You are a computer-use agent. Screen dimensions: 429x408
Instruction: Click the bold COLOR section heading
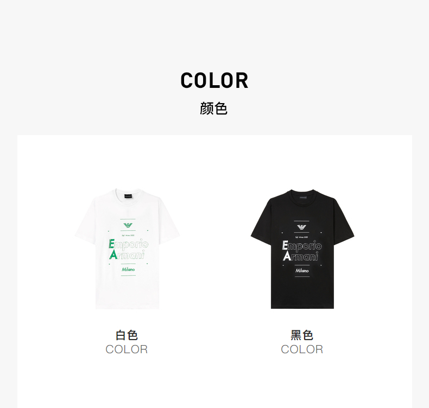point(214,81)
